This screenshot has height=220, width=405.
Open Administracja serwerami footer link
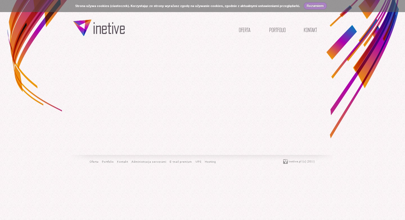coord(149,162)
